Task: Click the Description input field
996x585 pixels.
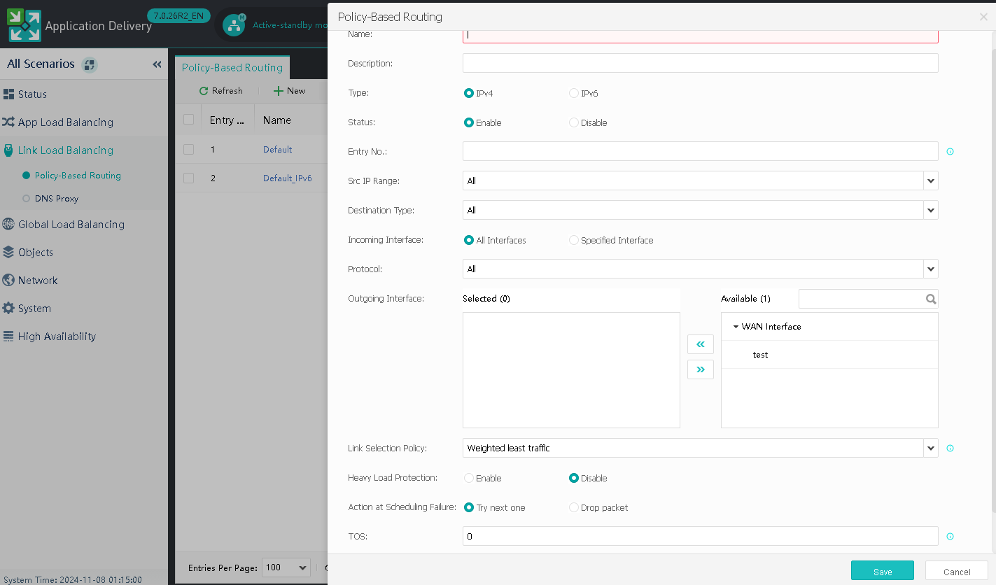Action: (x=700, y=64)
